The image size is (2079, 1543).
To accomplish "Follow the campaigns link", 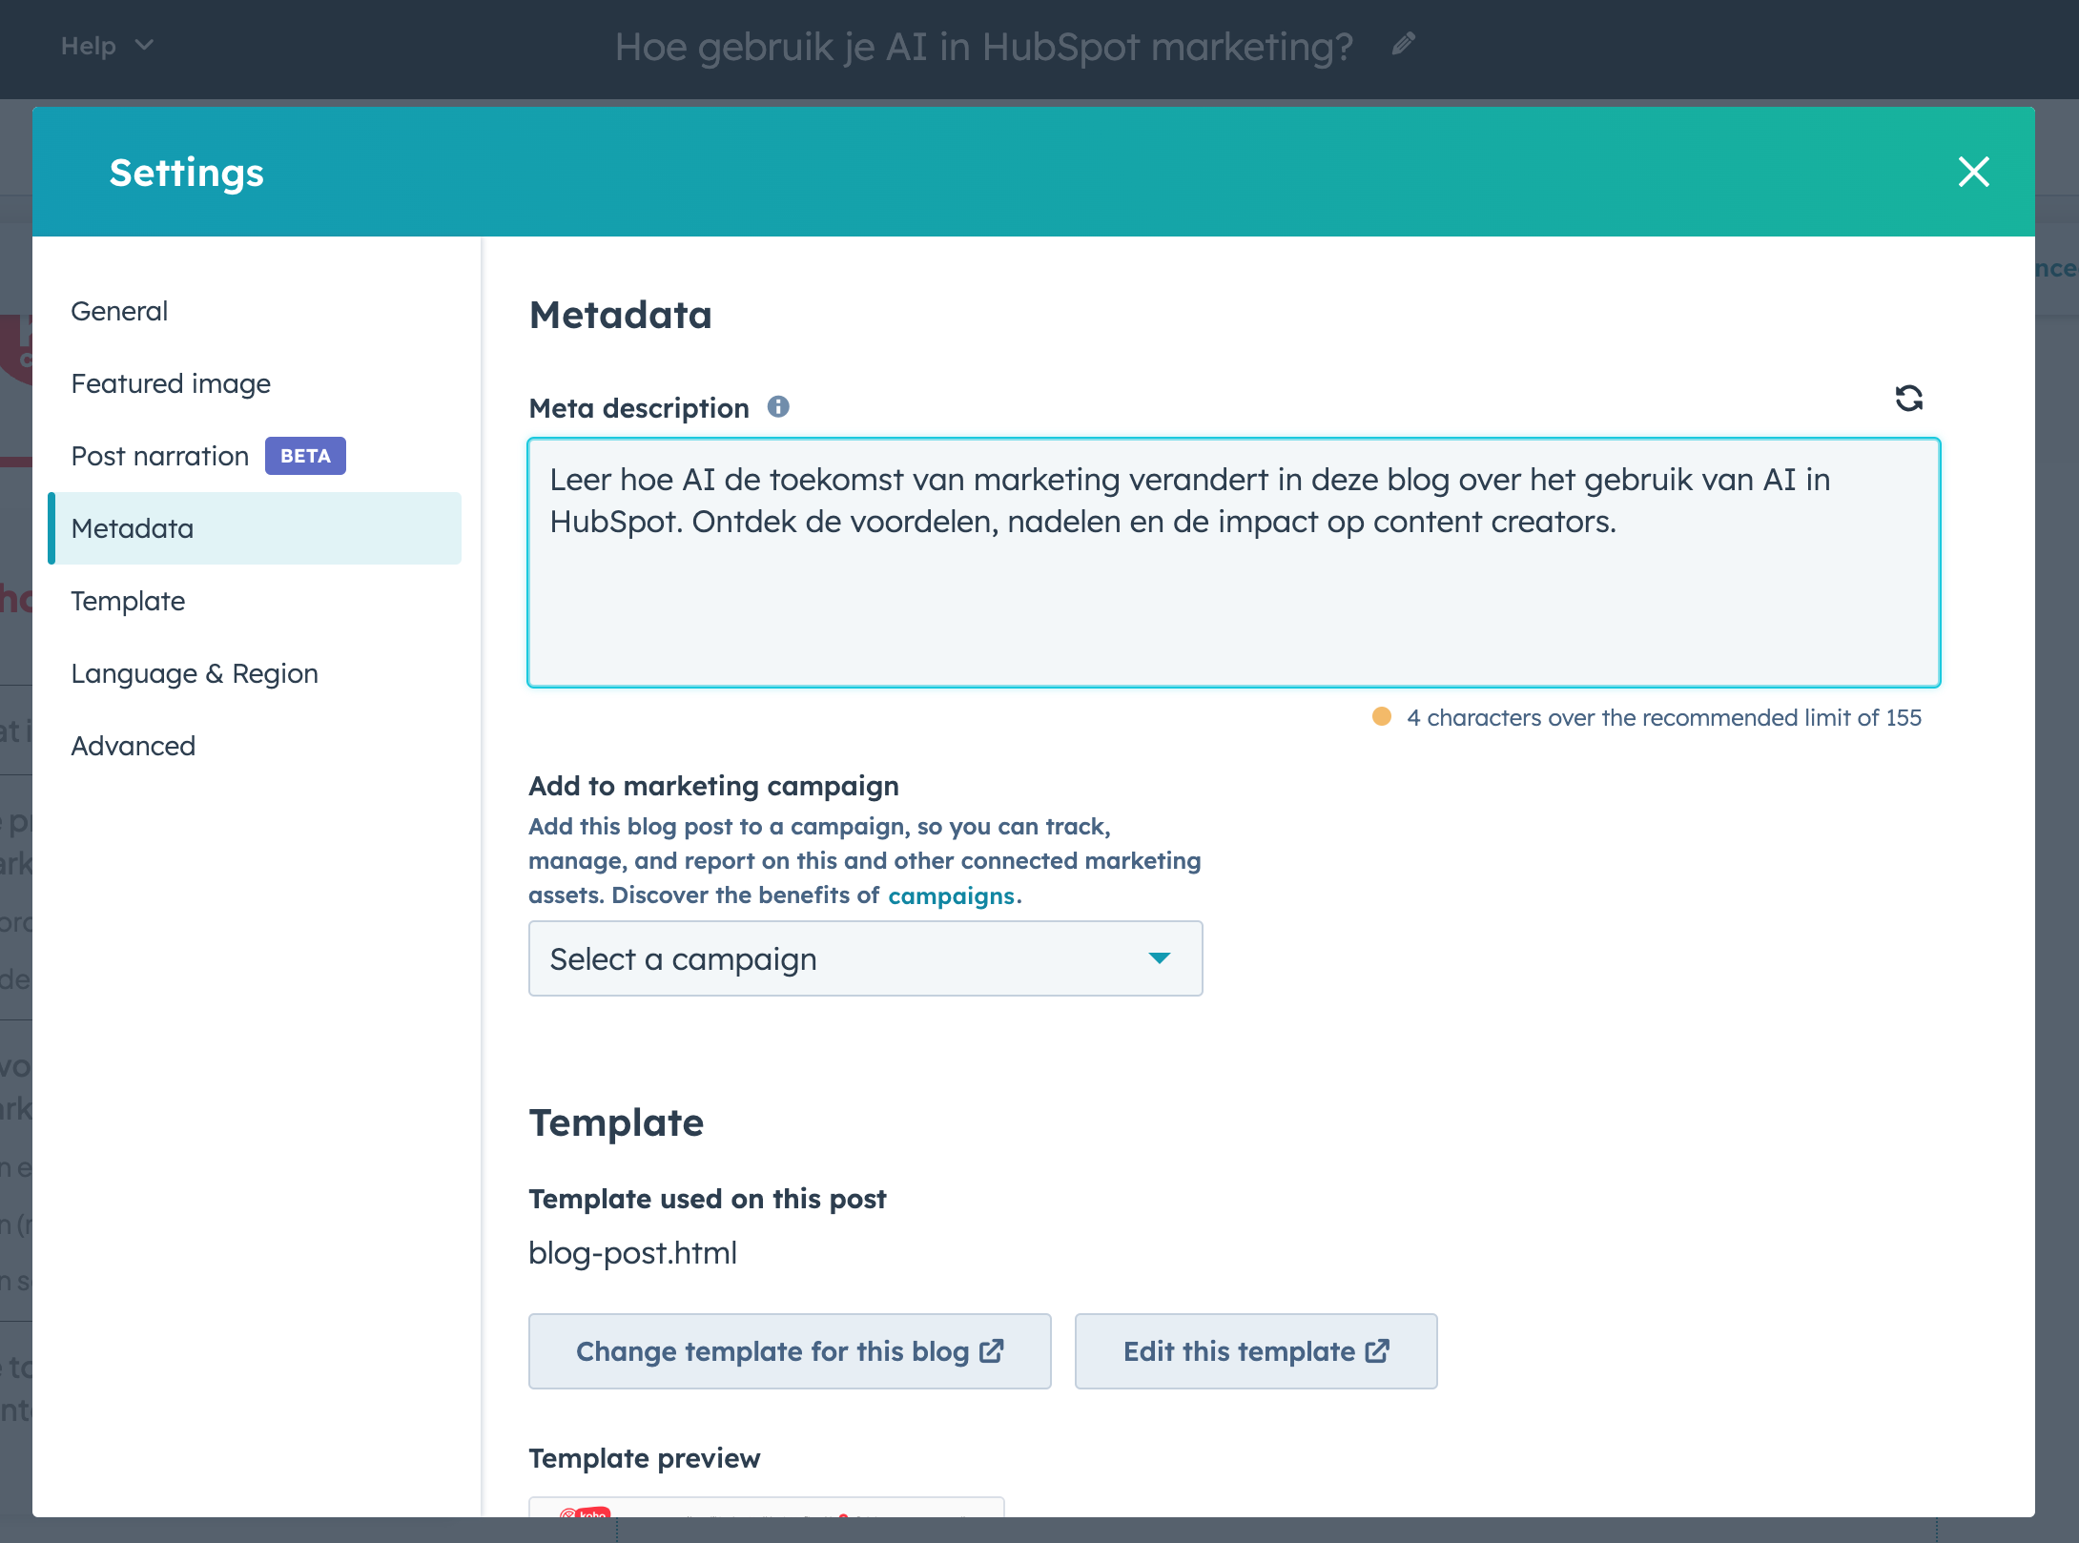I will pos(951,895).
